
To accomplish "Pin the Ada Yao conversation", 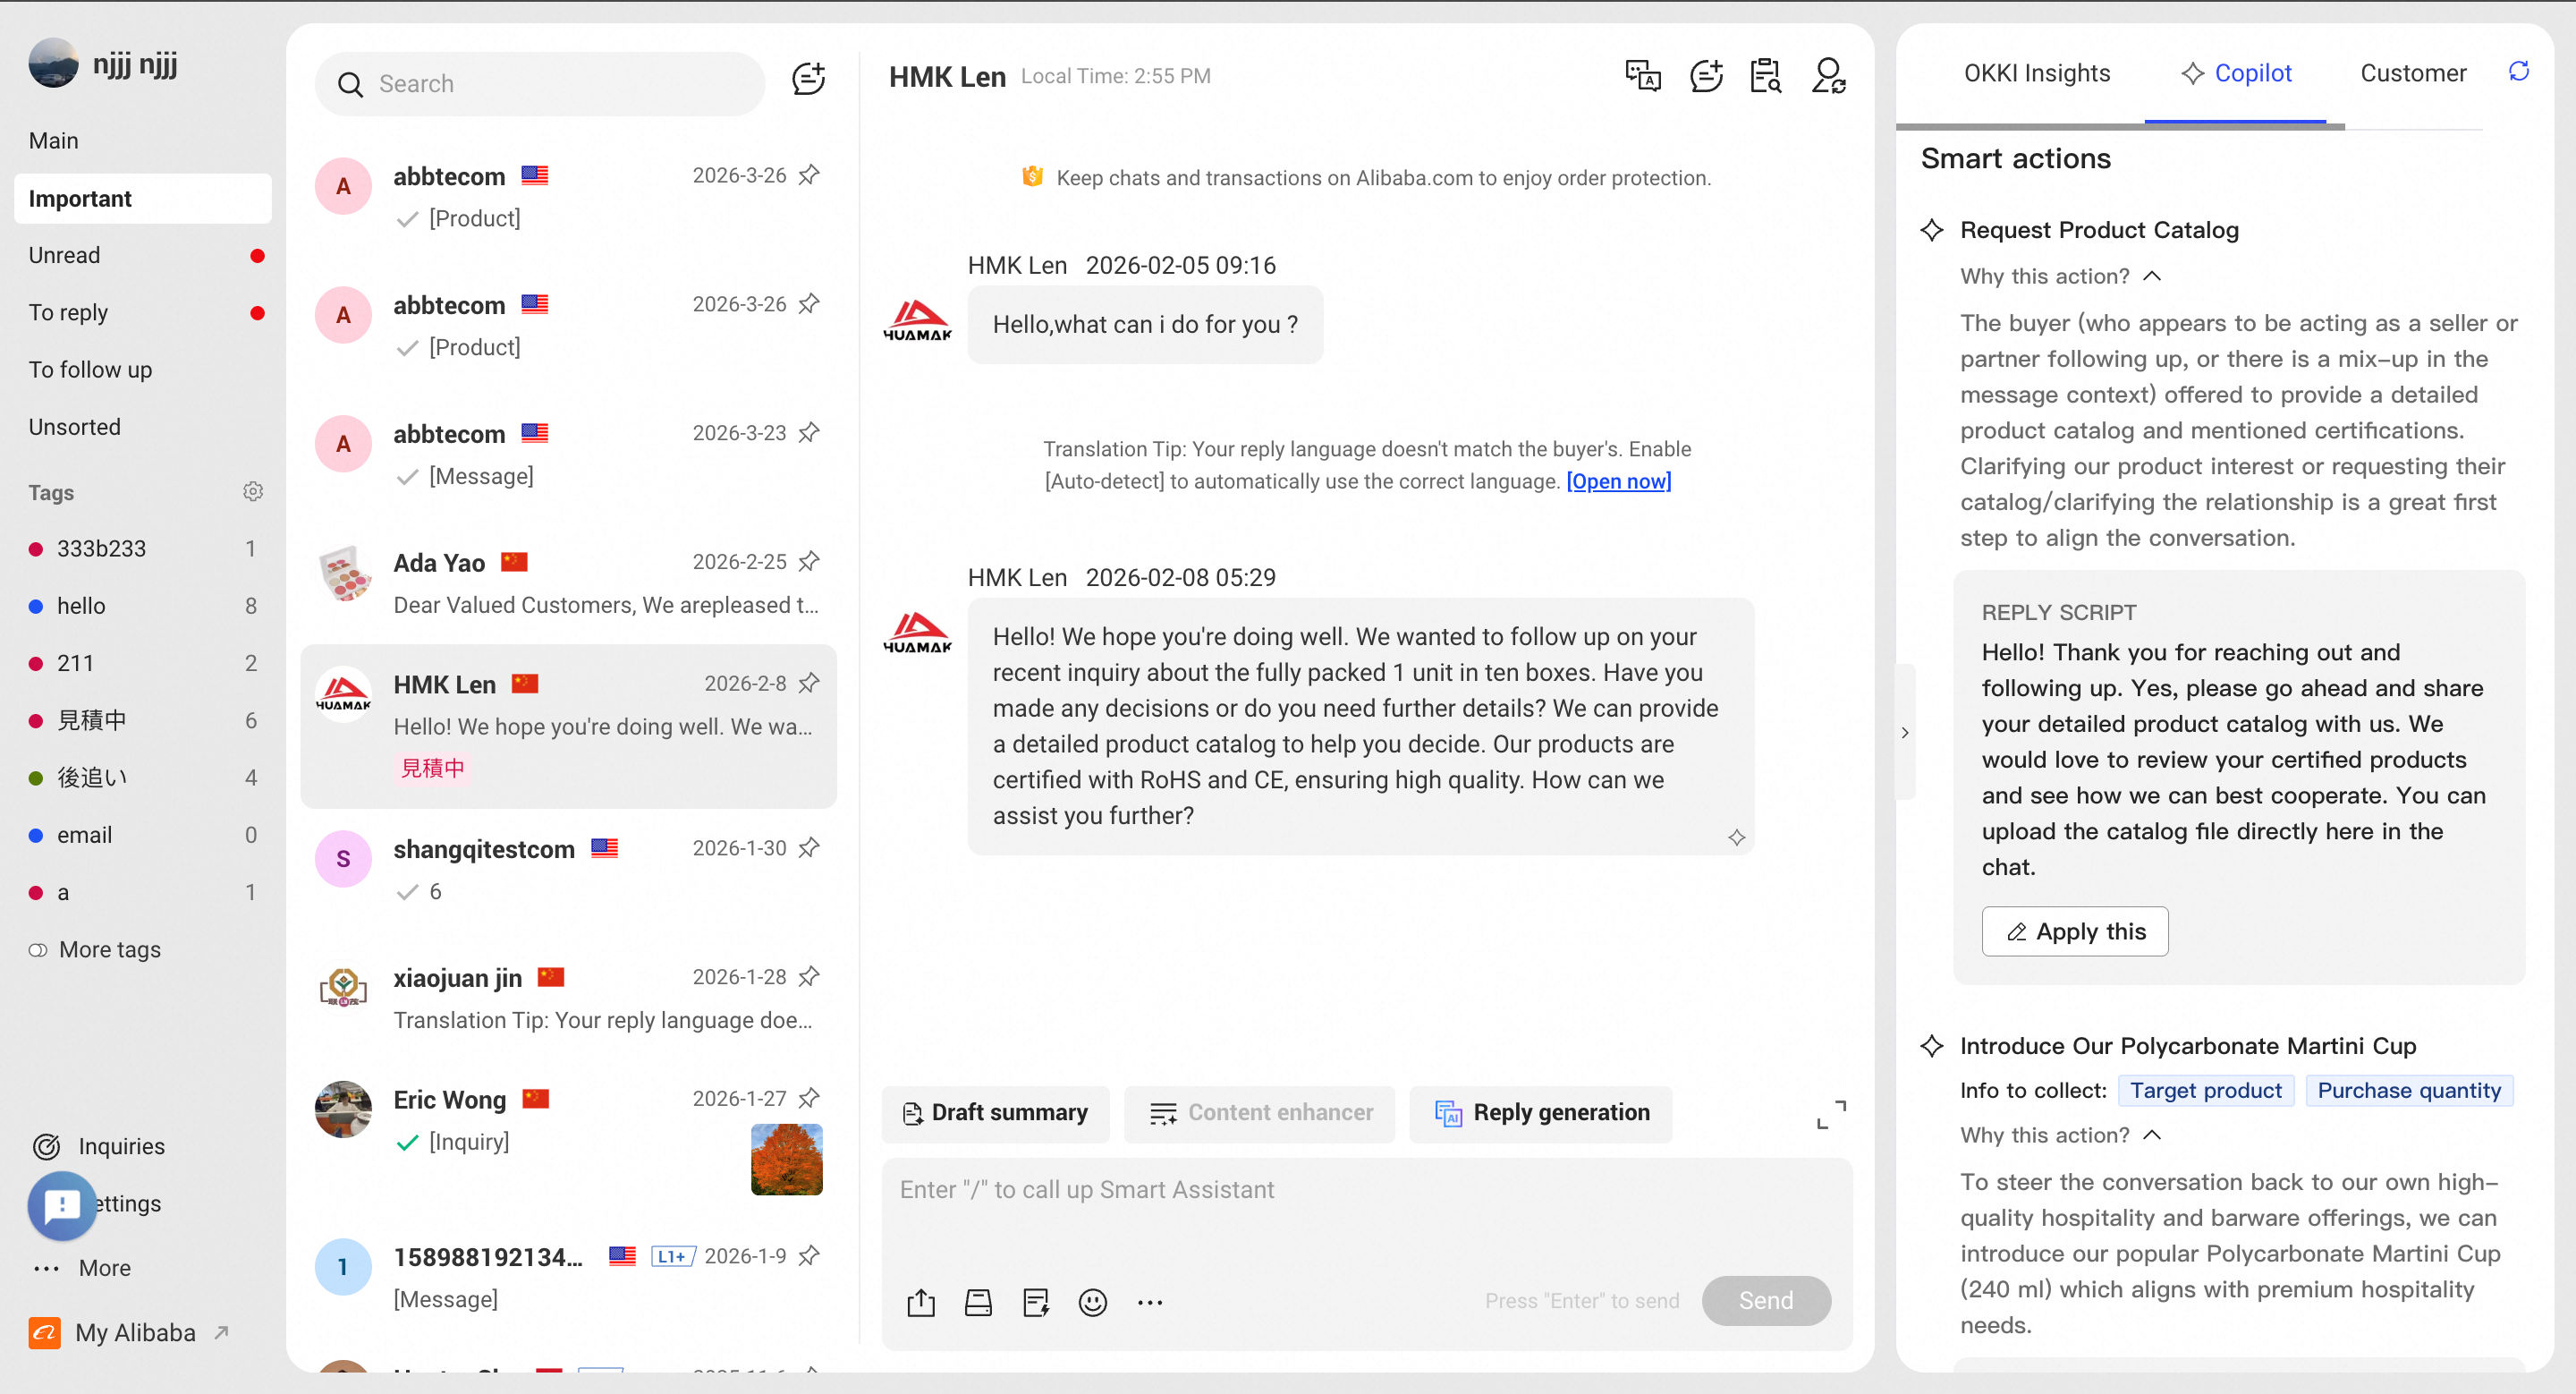I will (x=810, y=561).
